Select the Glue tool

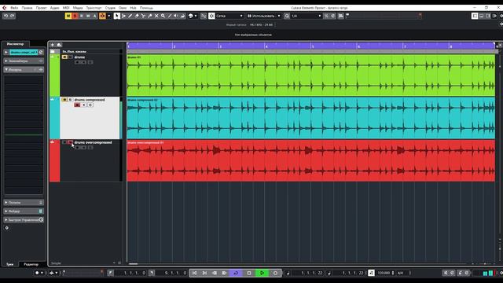150,16
